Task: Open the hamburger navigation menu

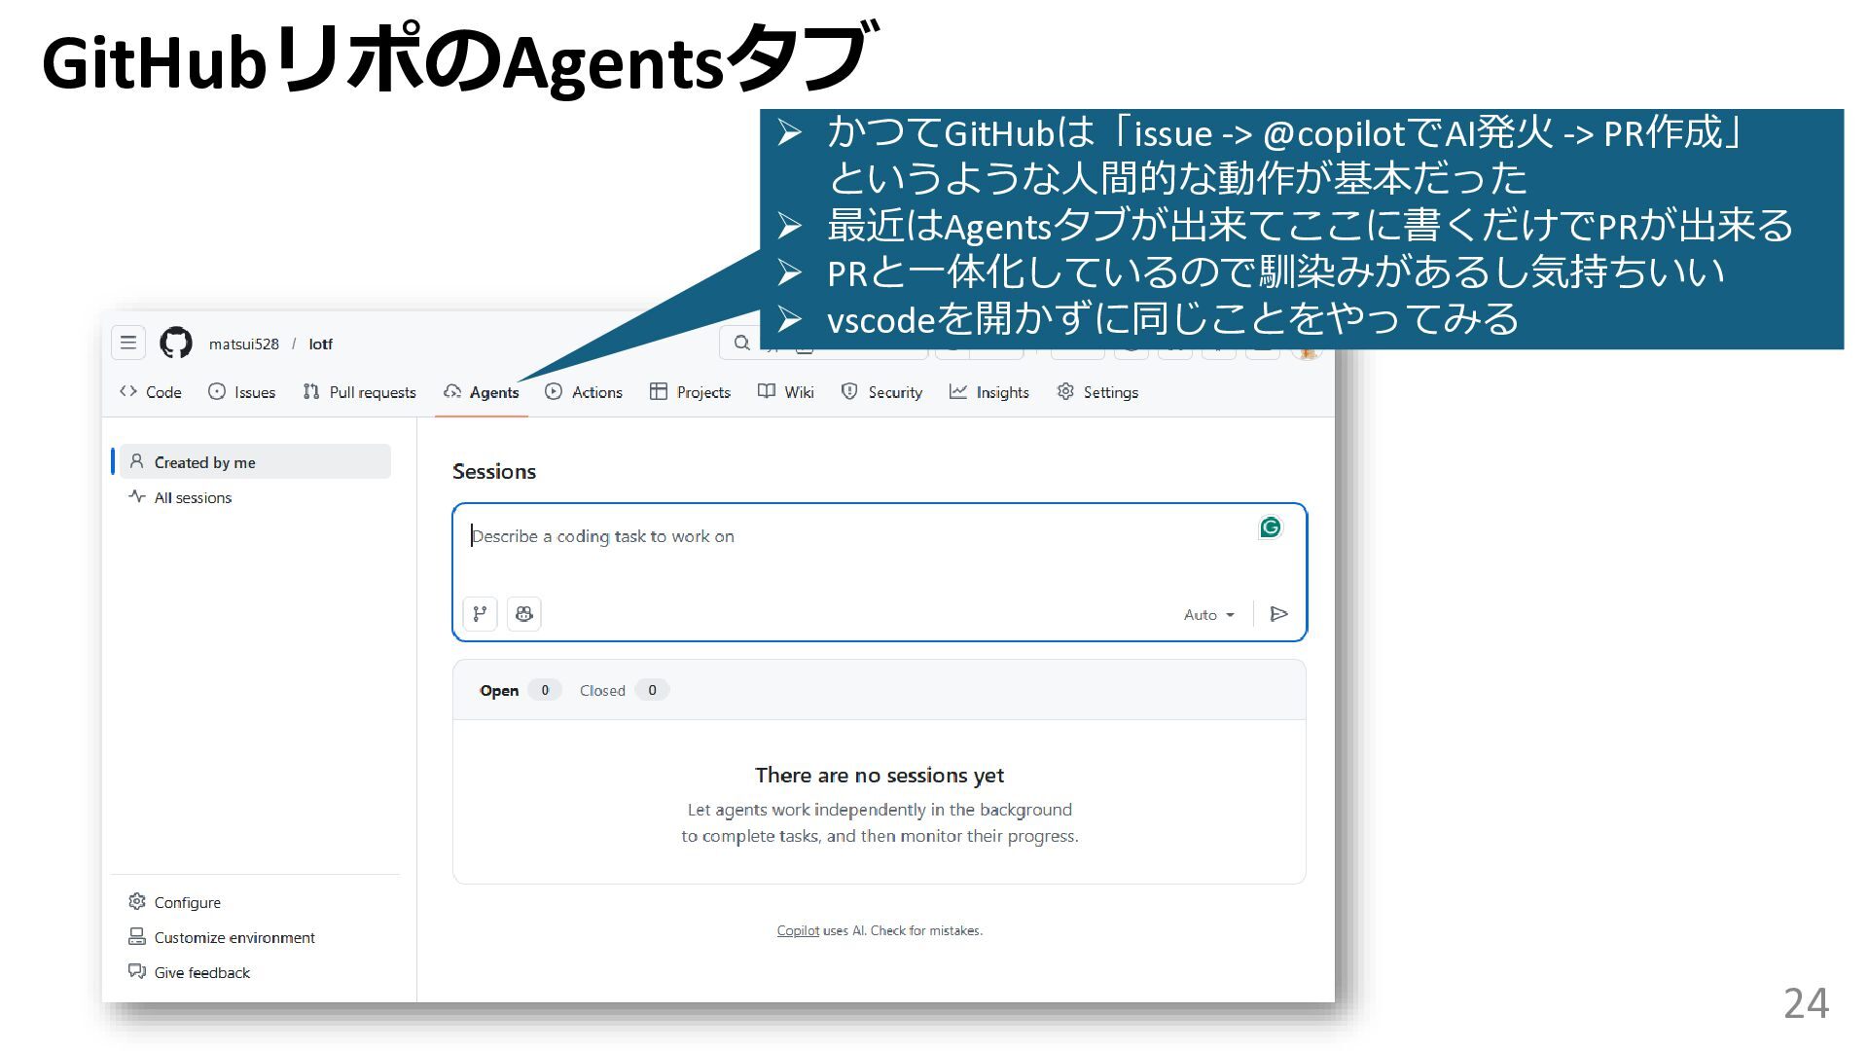Action: (x=127, y=343)
